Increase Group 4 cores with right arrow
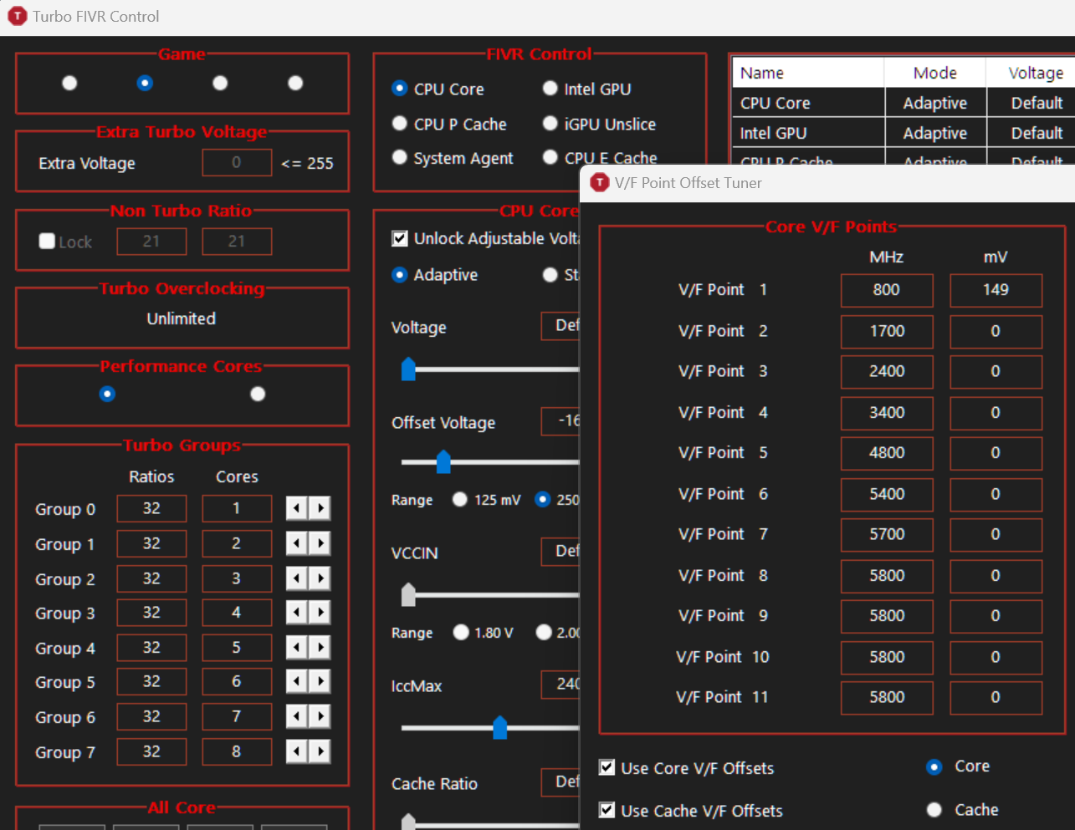 (320, 648)
